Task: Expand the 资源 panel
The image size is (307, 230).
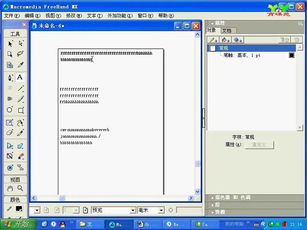Action: coord(213,212)
